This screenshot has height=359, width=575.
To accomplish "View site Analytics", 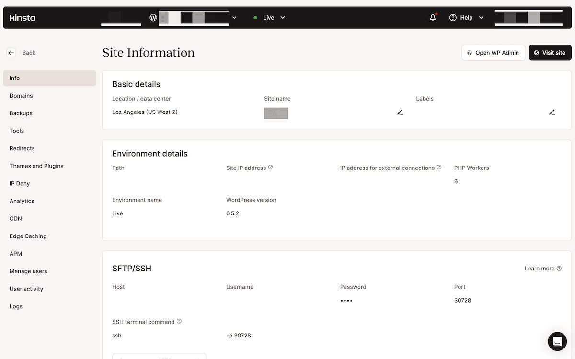I will (x=49, y=201).
